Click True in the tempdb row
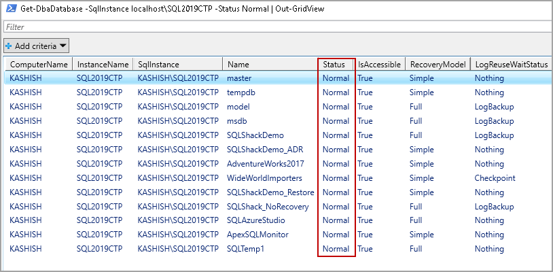This screenshot has width=553, height=272. point(365,92)
